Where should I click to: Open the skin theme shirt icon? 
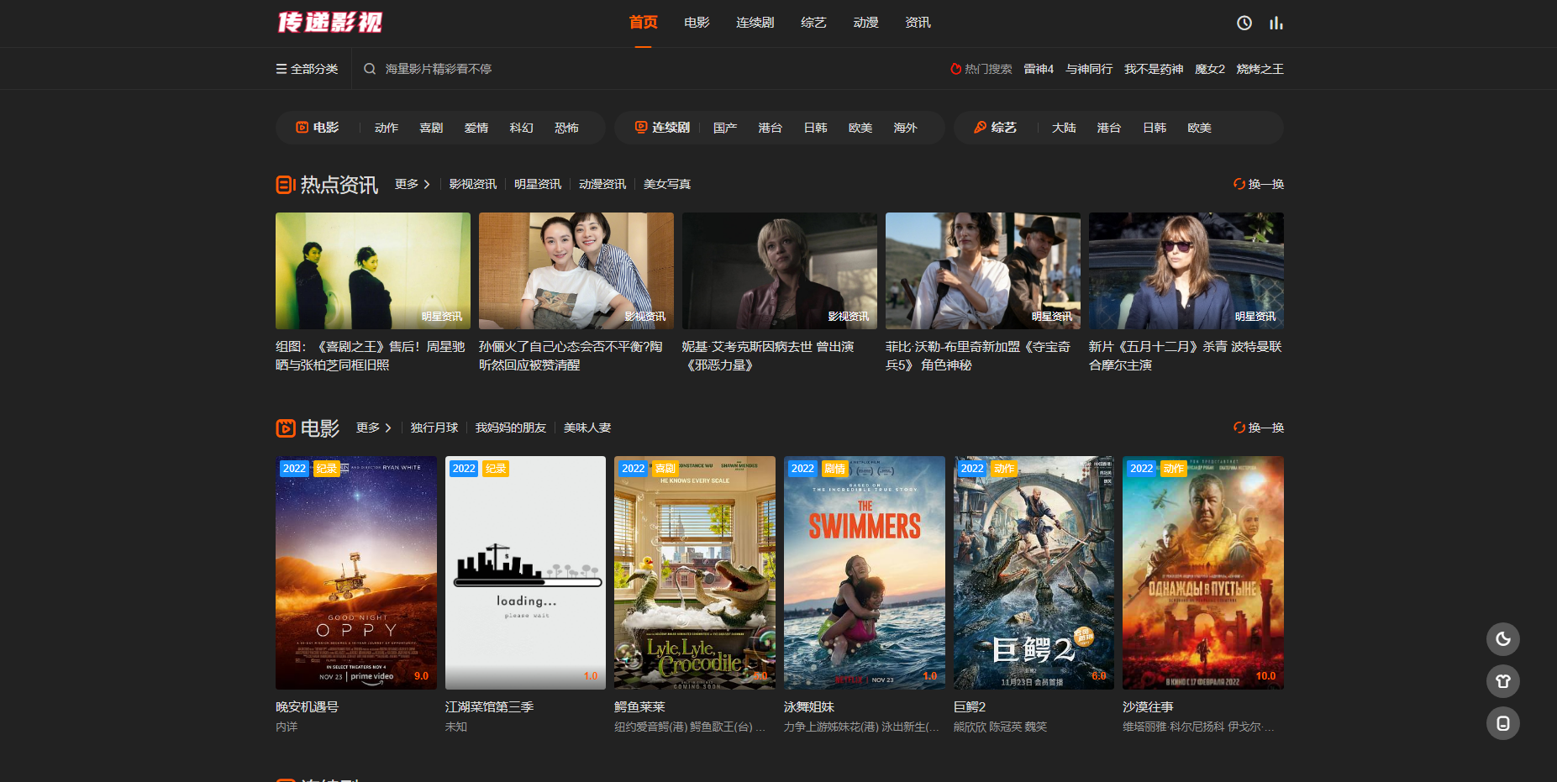[1503, 681]
